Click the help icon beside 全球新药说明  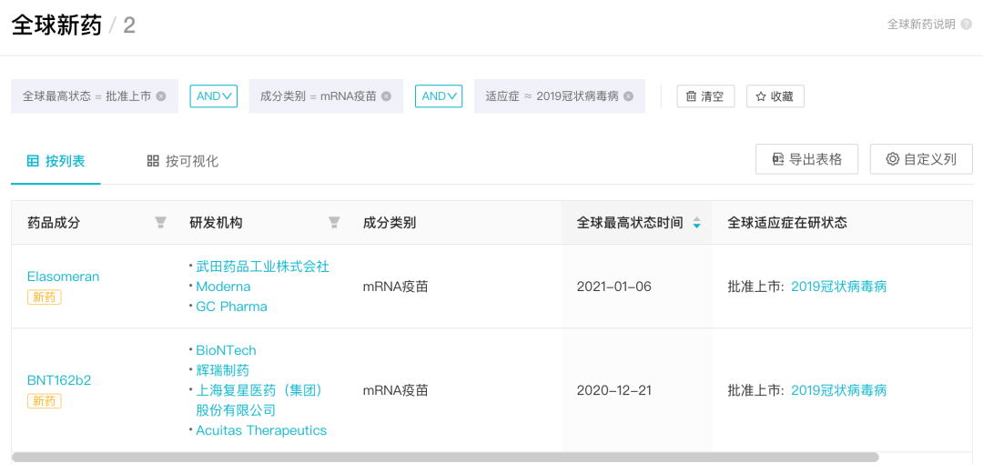(966, 25)
